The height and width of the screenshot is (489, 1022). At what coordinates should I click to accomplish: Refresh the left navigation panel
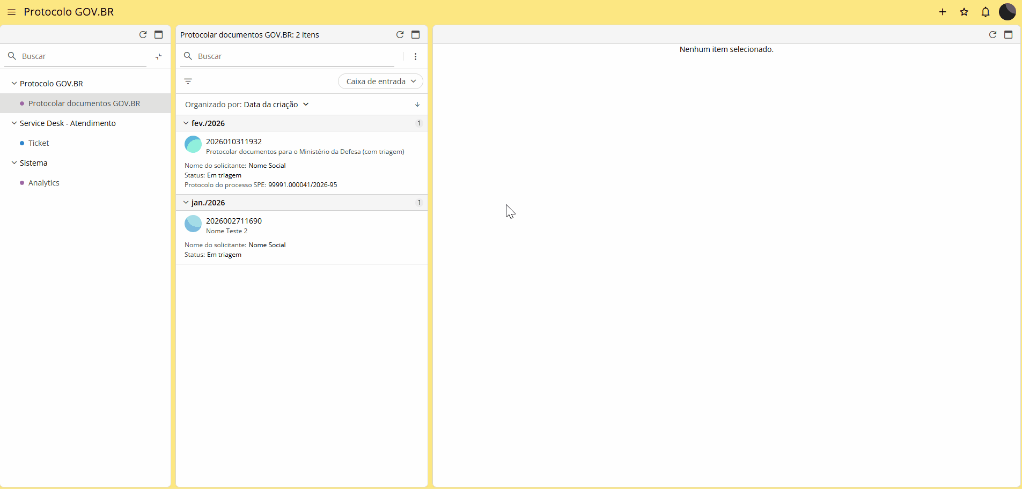coord(143,34)
